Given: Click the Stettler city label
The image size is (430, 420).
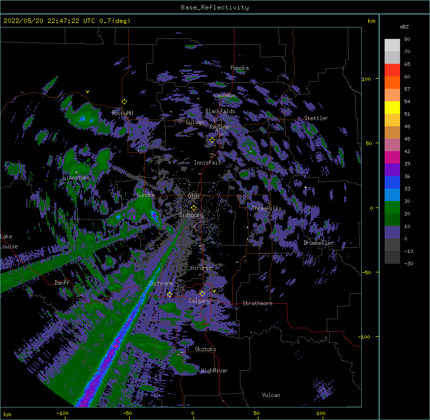Looking at the screenshot, I should point(316,118).
